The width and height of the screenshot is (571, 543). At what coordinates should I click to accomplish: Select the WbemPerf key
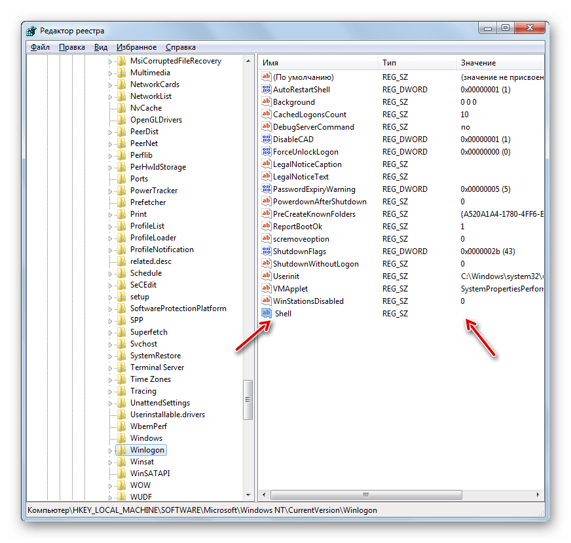(x=149, y=426)
